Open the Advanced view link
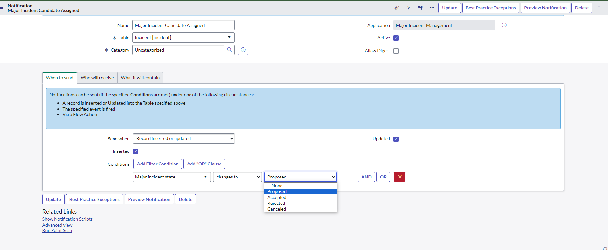 tap(57, 225)
